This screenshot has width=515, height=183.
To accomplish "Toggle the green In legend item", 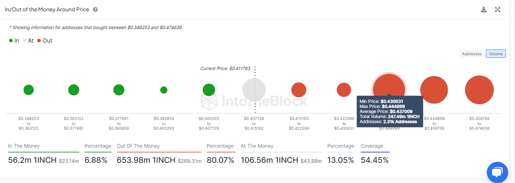I will click(x=14, y=41).
